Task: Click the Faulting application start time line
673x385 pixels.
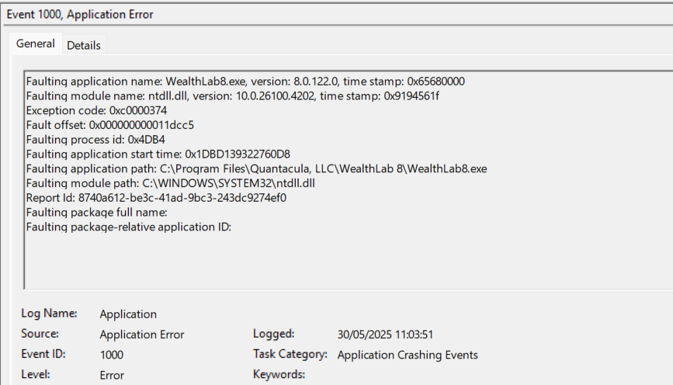Action: pos(158,154)
